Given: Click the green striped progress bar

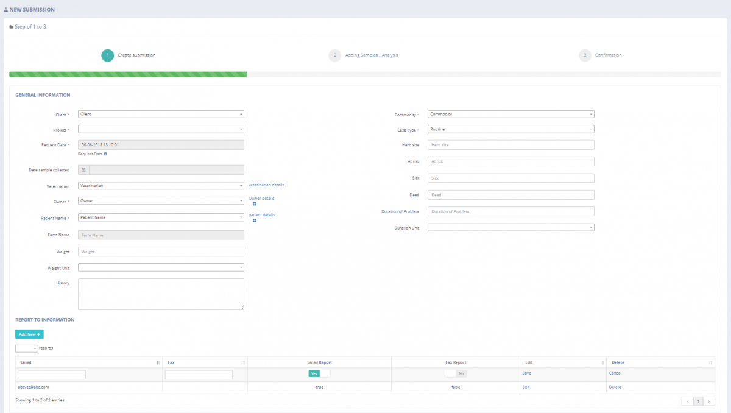Looking at the screenshot, I should click(128, 74).
